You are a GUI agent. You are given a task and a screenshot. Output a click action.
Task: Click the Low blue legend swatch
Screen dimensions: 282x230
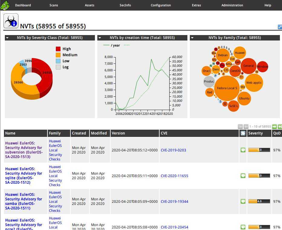(58, 61)
